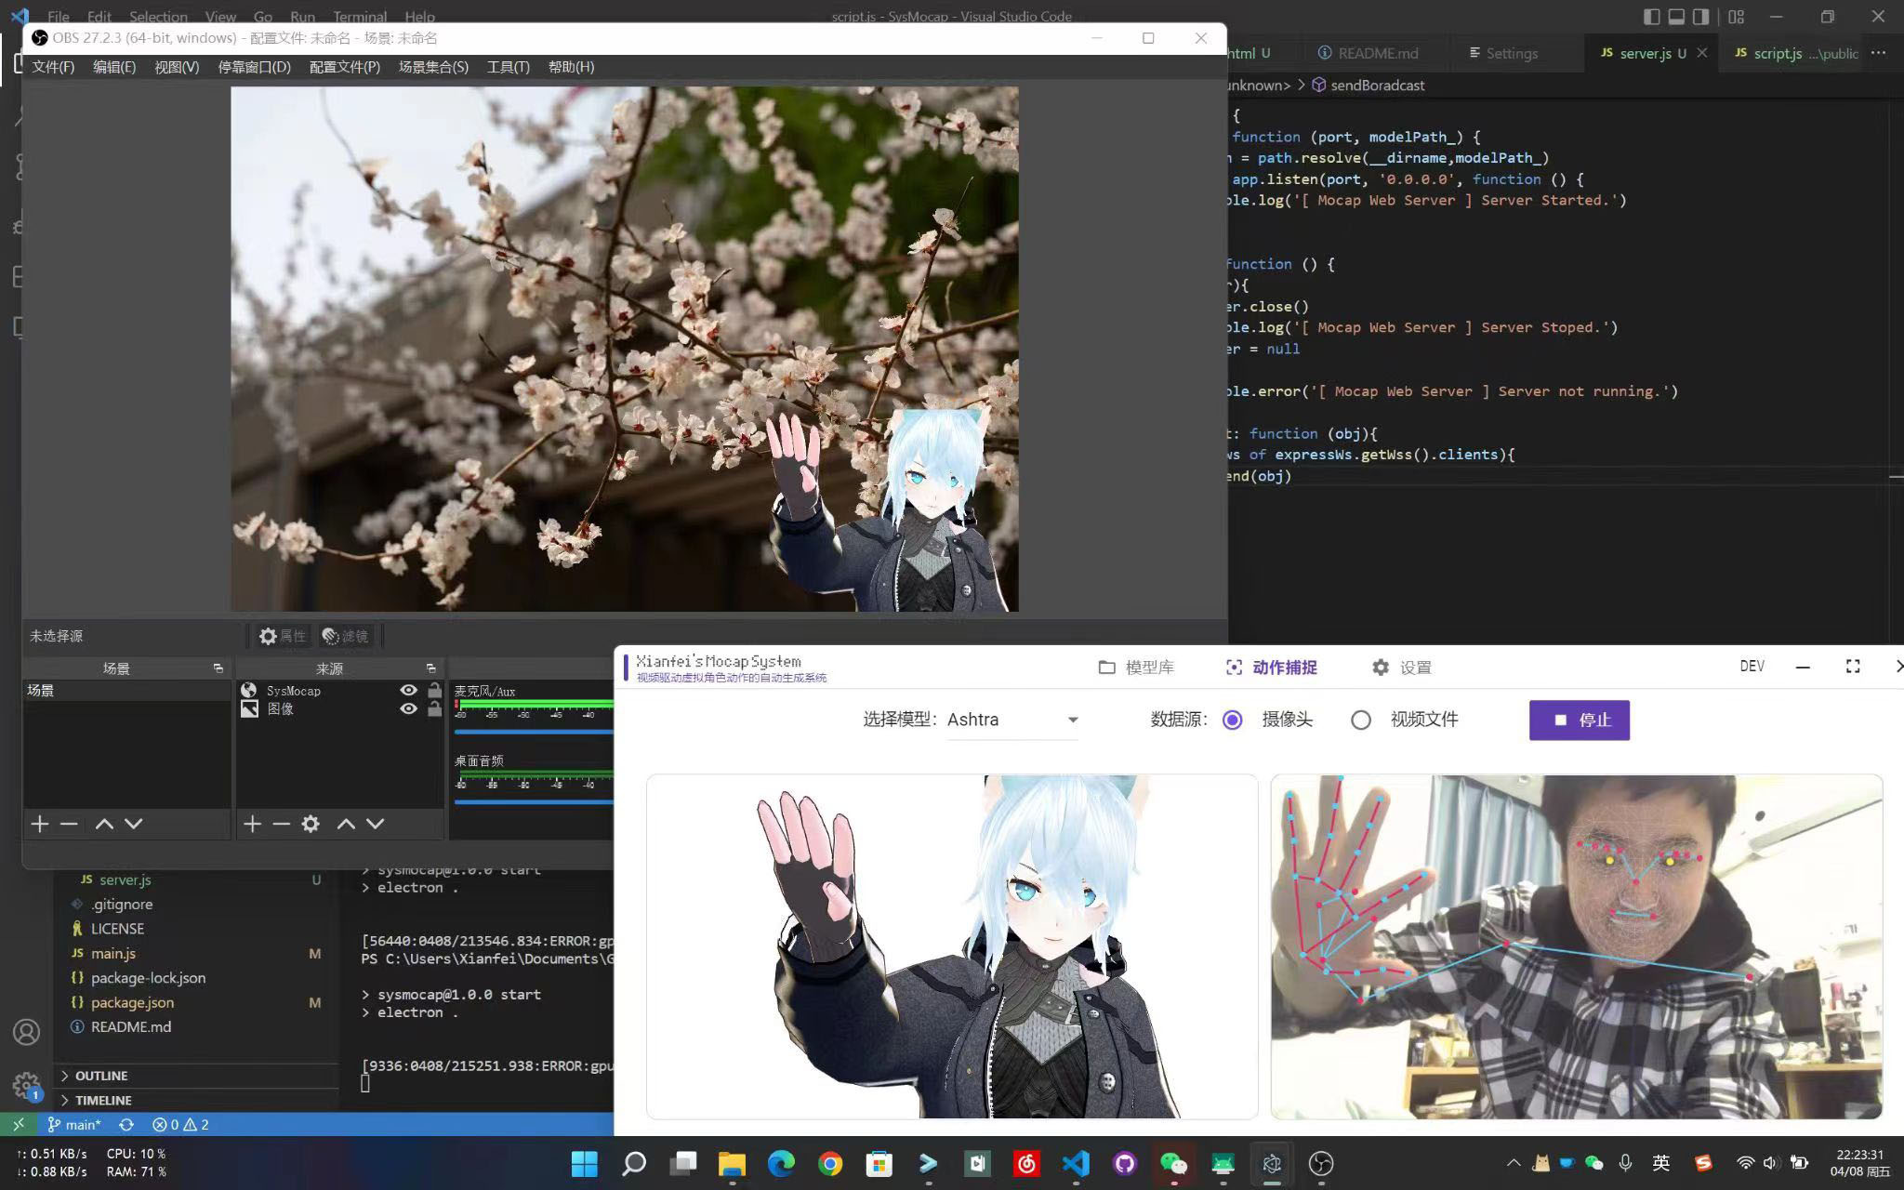This screenshot has width=1904, height=1190.
Task: Open OBS Studio from taskbar
Action: (1320, 1163)
